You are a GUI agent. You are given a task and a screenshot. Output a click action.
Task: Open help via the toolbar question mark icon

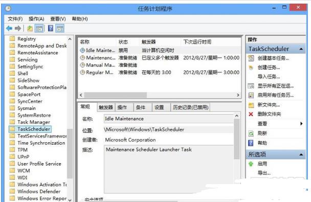point(51,28)
